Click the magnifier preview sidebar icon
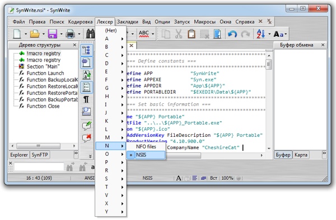 (86, 112)
